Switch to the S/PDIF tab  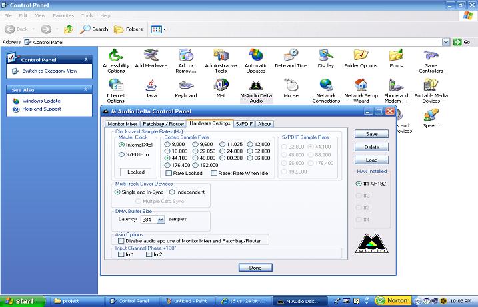point(244,124)
